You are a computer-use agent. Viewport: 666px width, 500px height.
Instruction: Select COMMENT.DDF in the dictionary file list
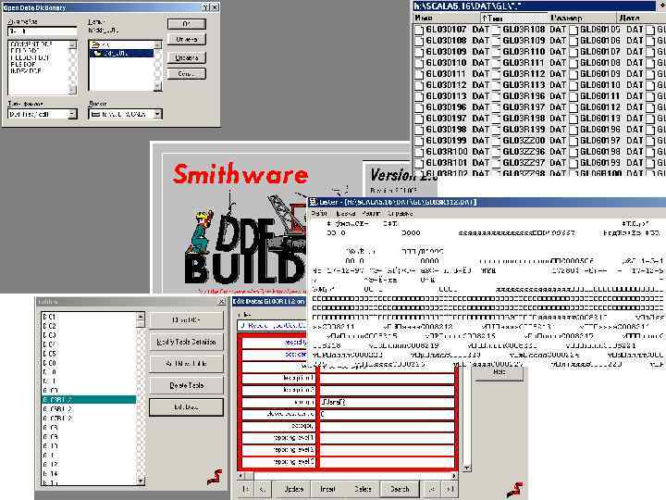pyautogui.click(x=31, y=44)
